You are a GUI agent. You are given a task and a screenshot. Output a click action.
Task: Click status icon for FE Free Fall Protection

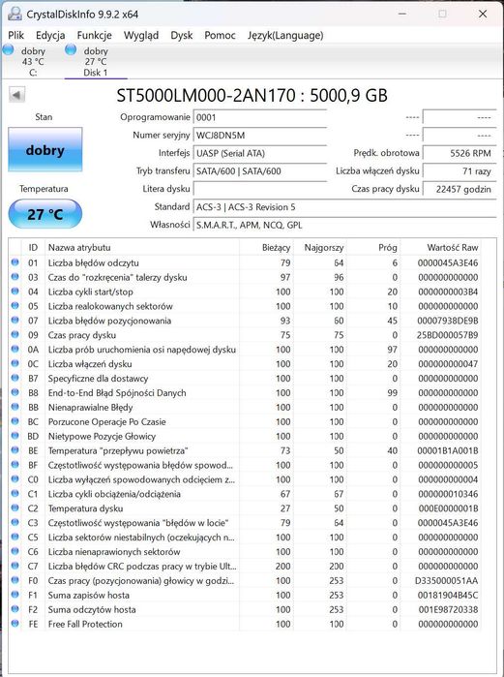click(15, 624)
